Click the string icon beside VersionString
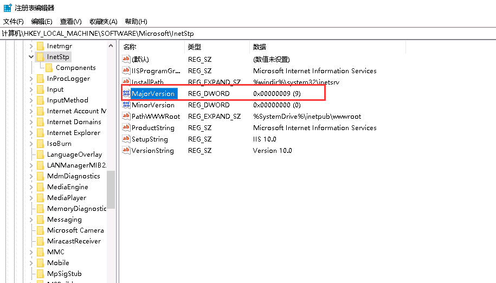 point(126,150)
